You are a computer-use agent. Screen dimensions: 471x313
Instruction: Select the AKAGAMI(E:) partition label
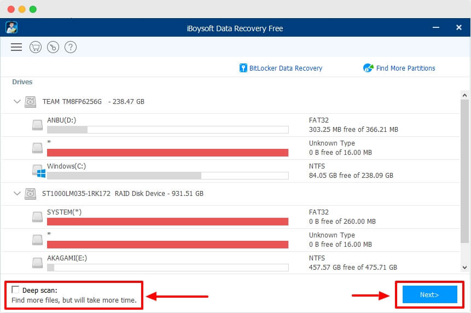point(67,258)
